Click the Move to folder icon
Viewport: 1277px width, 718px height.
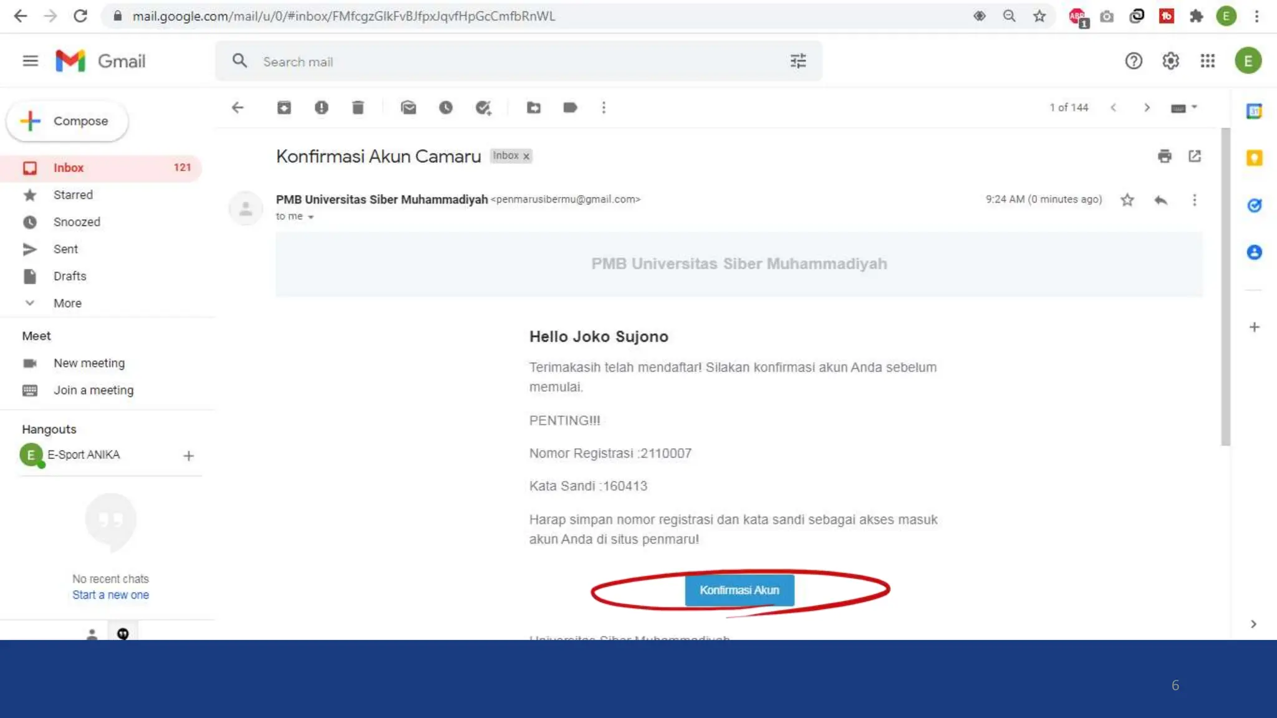click(x=534, y=108)
